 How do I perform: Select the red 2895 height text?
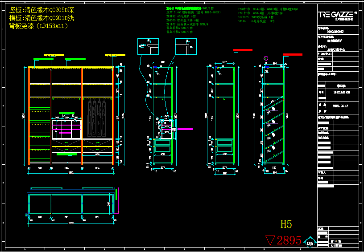click(289, 240)
